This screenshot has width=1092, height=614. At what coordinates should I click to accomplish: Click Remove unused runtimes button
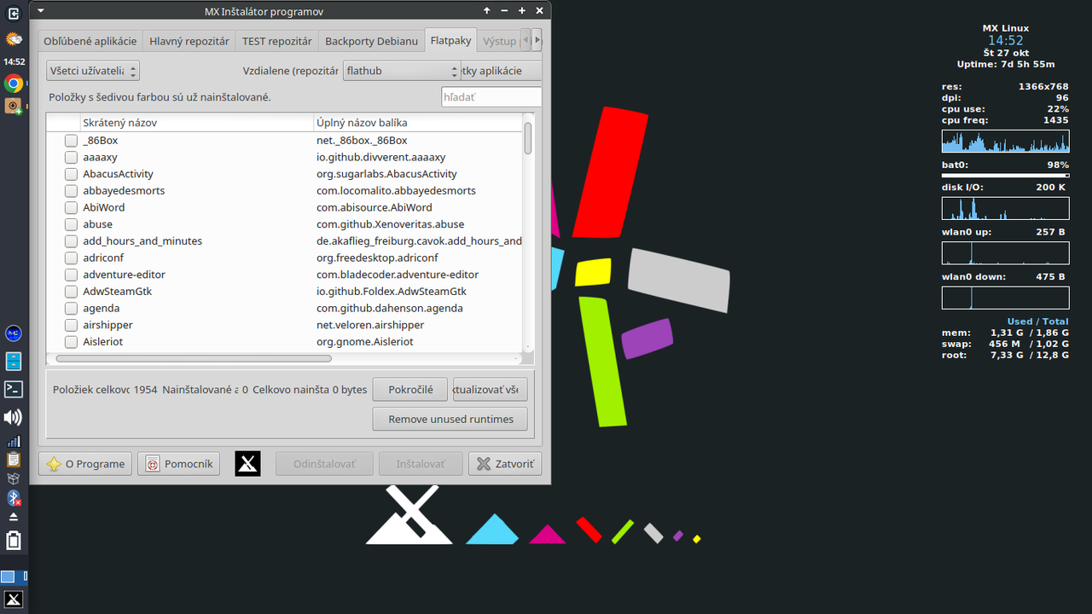450,419
